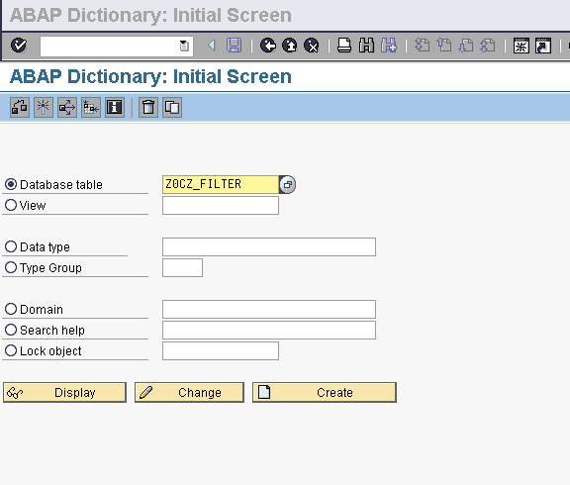Click the Exit up-arrow icon
570x485 pixels.
[290, 46]
